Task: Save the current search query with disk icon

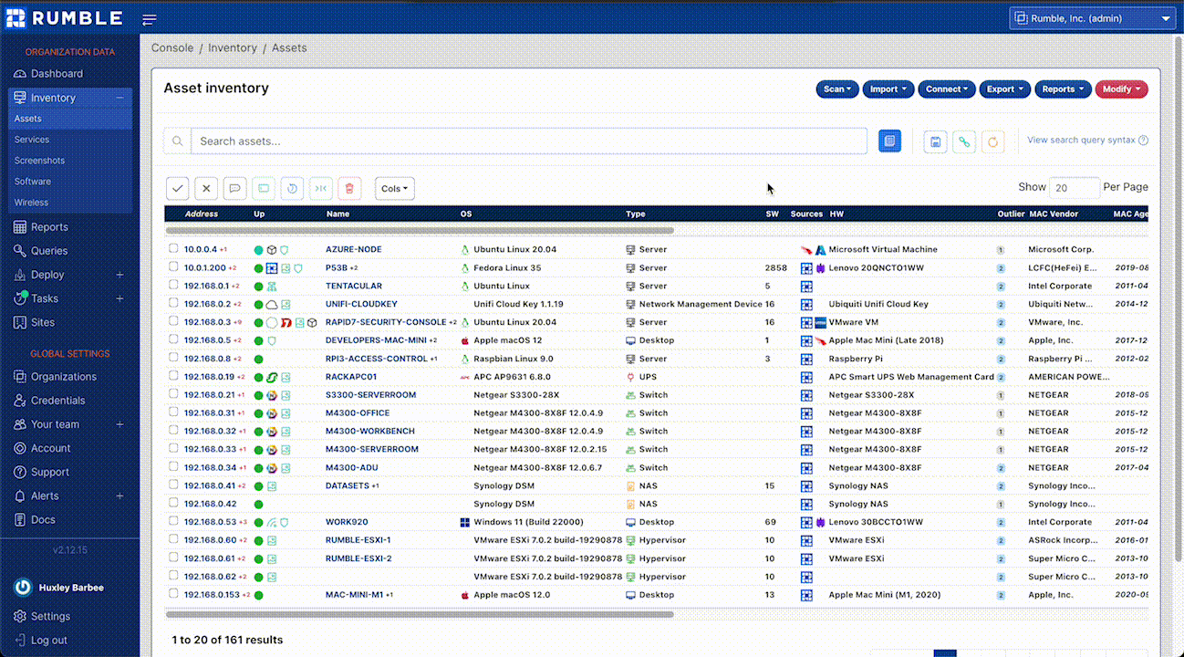Action: [934, 141]
